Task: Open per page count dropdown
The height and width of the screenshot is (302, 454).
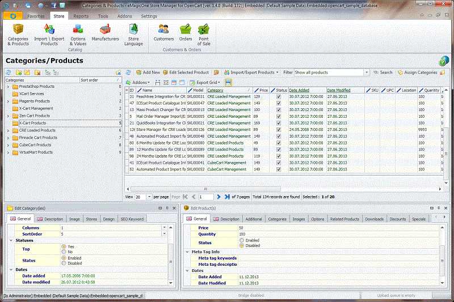Action: click(149, 197)
